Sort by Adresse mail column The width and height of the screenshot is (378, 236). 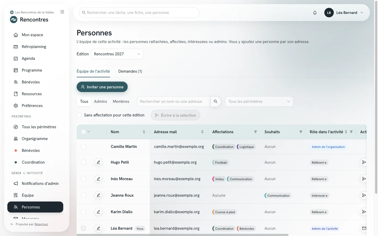click(x=202, y=132)
